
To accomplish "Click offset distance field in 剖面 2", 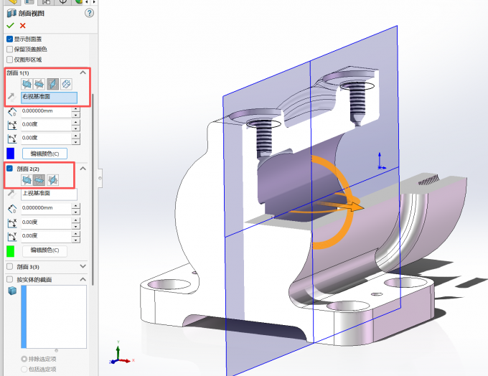I will coord(47,209).
